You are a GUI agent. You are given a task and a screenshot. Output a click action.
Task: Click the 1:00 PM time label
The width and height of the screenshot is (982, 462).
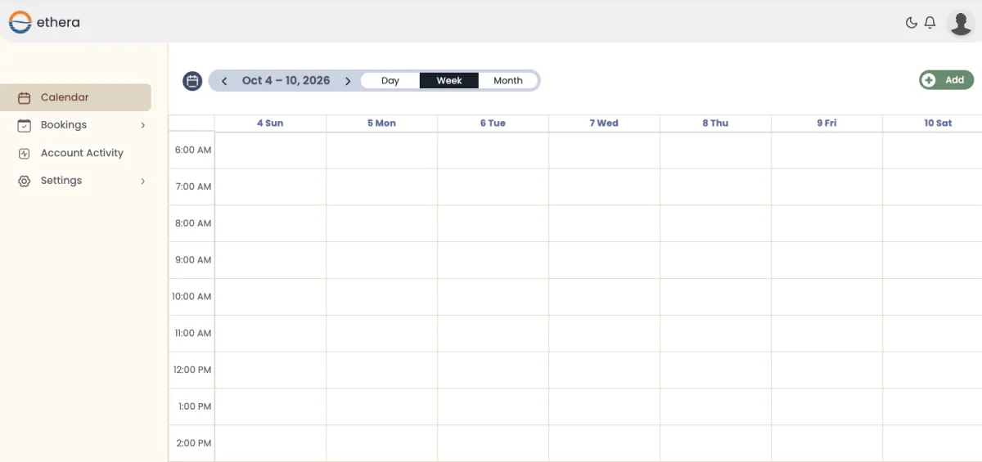(194, 406)
